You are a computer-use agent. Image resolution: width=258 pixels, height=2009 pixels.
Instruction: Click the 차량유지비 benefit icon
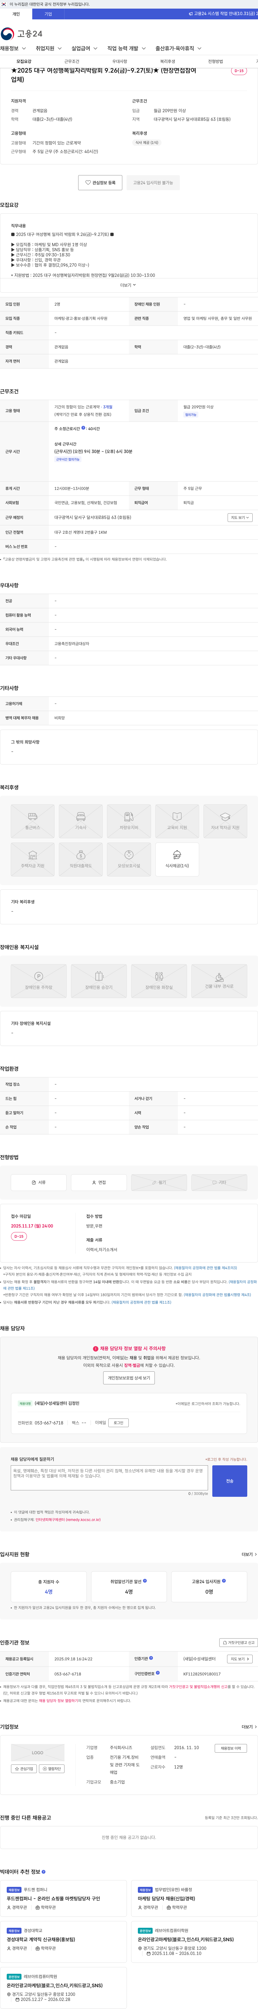point(129,821)
